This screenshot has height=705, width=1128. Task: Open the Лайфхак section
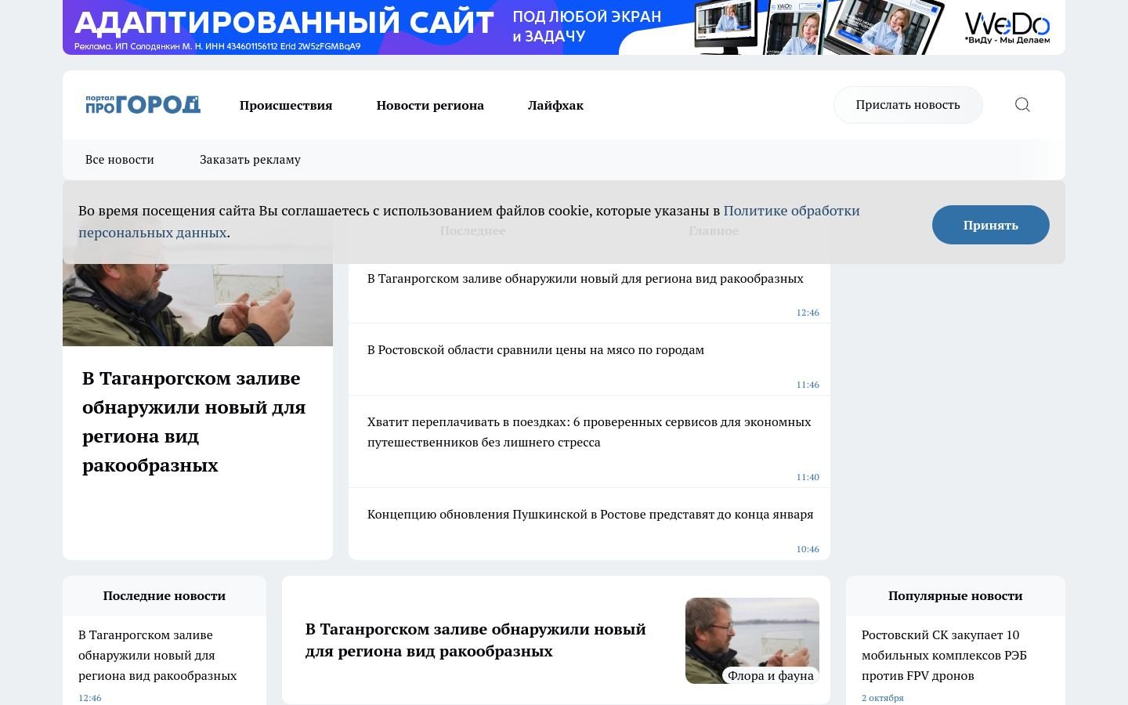555,105
